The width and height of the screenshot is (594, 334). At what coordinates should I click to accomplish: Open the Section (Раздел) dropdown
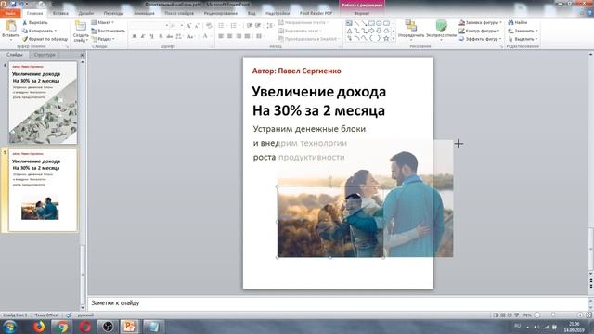click(103, 39)
